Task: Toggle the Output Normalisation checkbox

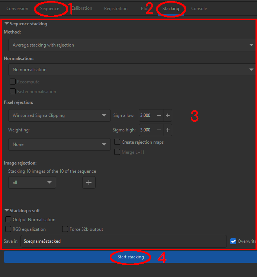Action: [8, 220]
